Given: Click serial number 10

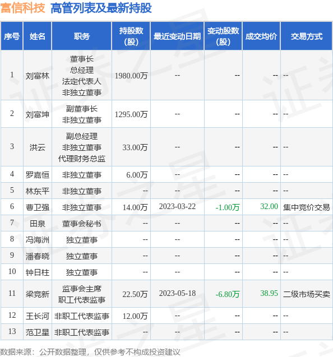Looking at the screenshot, I should pos(12,272).
